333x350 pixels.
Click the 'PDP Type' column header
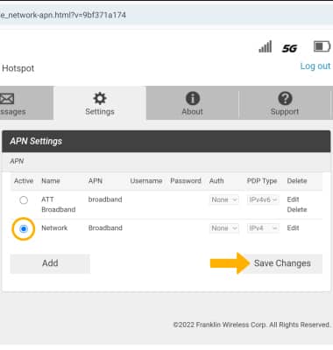262,181
